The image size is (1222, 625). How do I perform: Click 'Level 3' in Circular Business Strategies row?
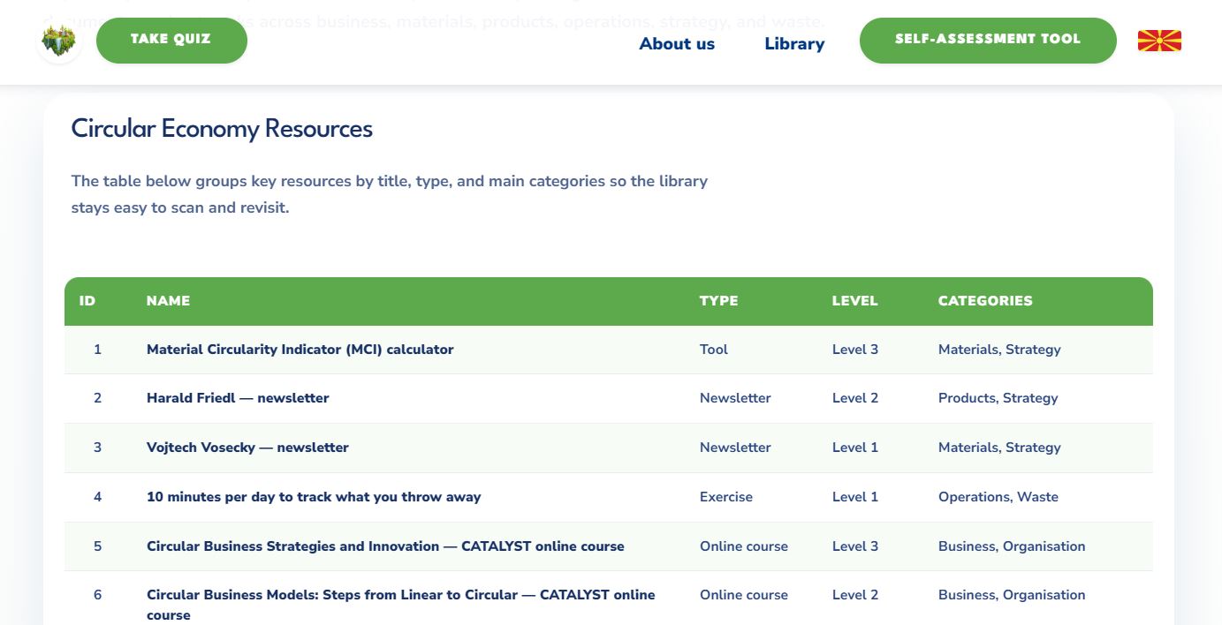(x=855, y=546)
